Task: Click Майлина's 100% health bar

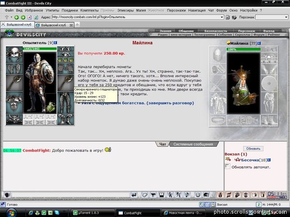Action: pyautogui.click(x=244, y=49)
